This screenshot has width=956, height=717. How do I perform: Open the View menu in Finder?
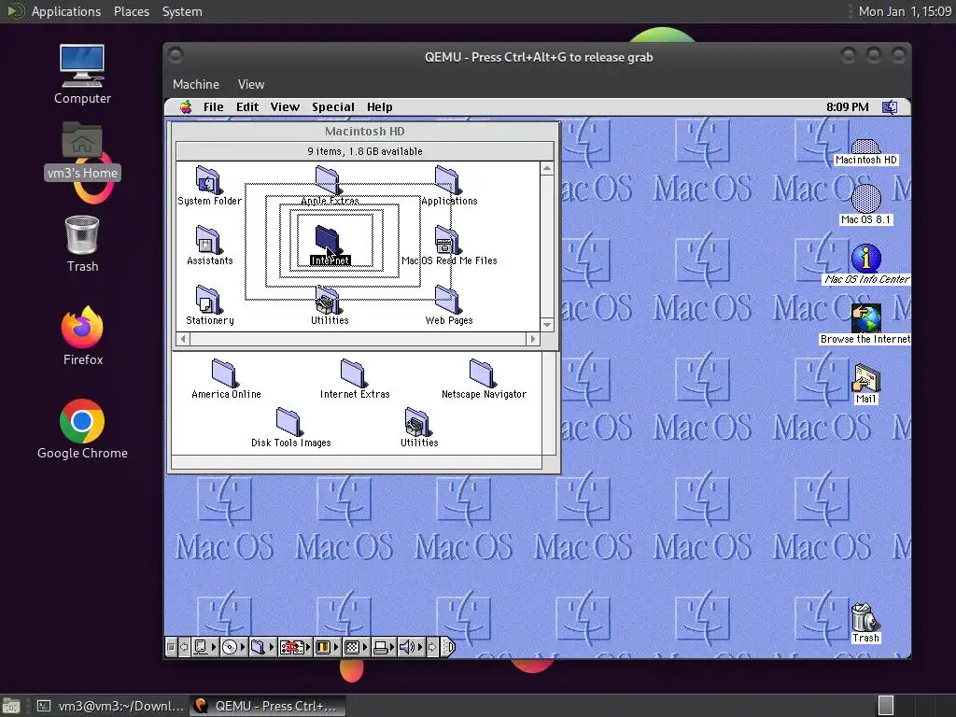[285, 107]
